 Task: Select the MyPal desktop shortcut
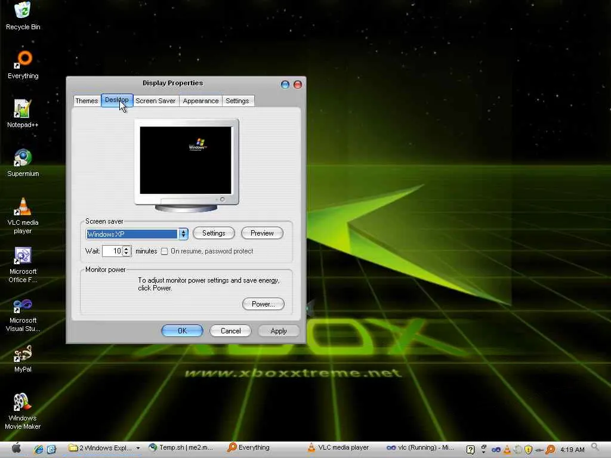coord(23,358)
